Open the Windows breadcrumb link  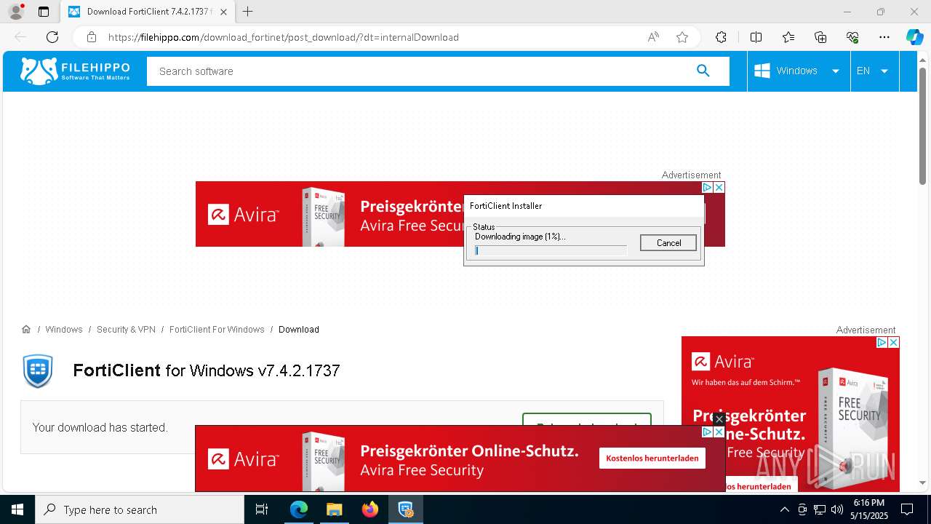coord(64,330)
